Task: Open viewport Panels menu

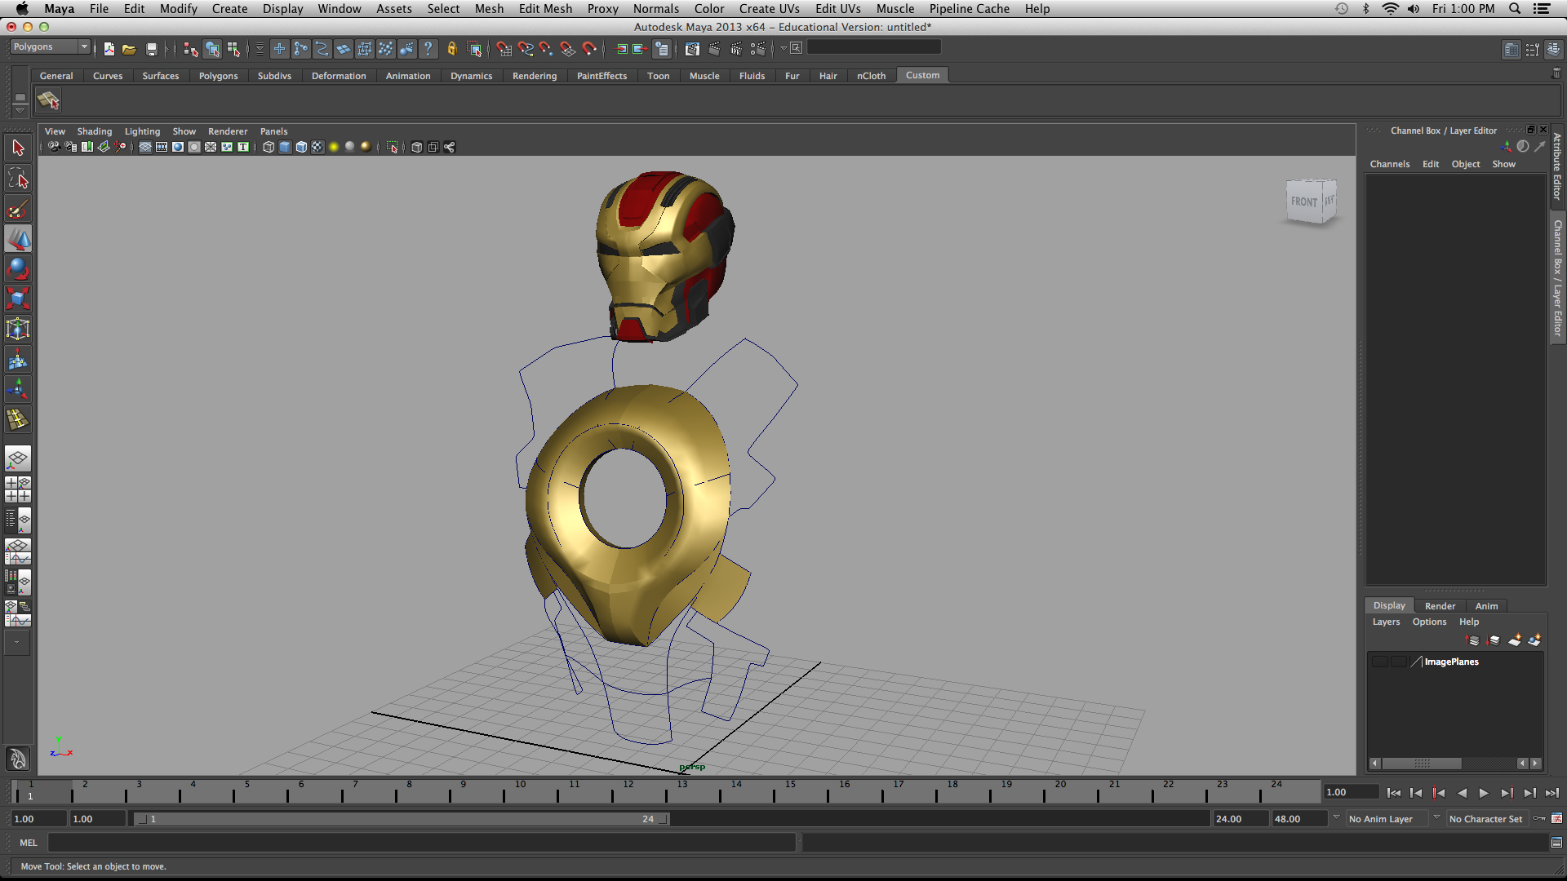Action: click(273, 131)
